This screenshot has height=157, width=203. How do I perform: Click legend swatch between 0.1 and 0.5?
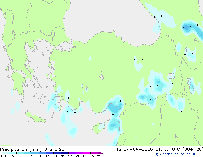click(x=5, y=153)
